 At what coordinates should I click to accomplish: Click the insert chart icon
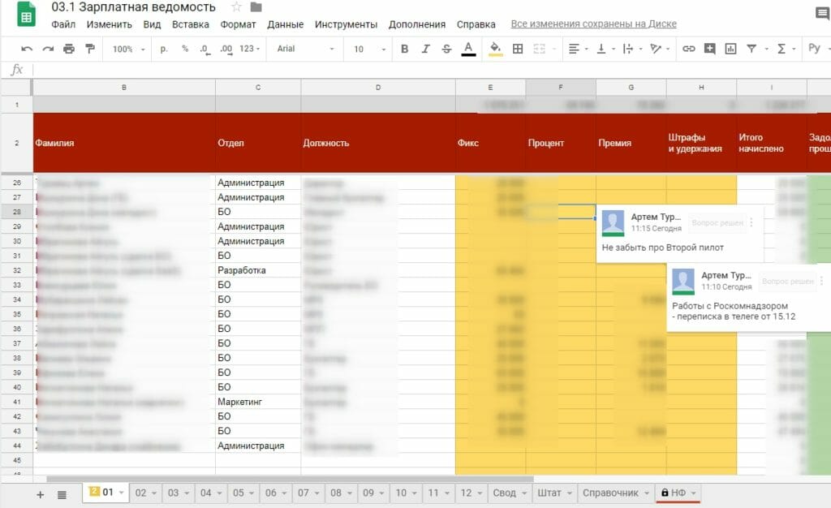730,50
